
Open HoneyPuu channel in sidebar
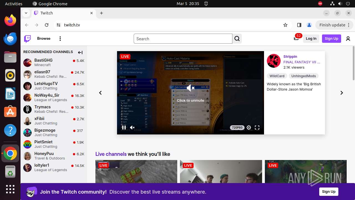(54, 156)
